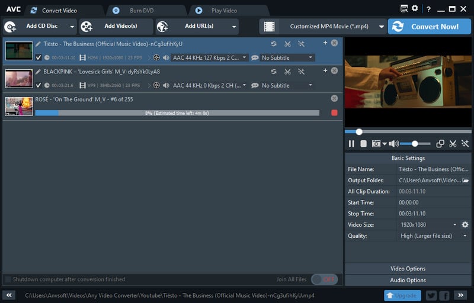This screenshot has width=474, height=303.
Task: Open the application settings gear in the title bar
Action: point(415,8)
